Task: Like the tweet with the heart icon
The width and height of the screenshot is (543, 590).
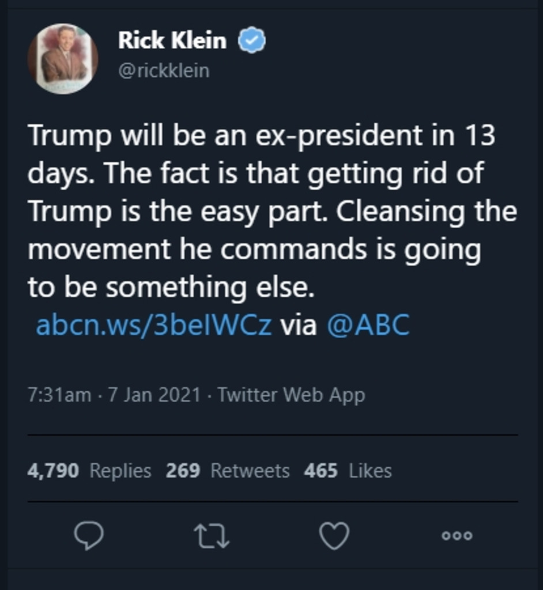Action: tap(334, 536)
